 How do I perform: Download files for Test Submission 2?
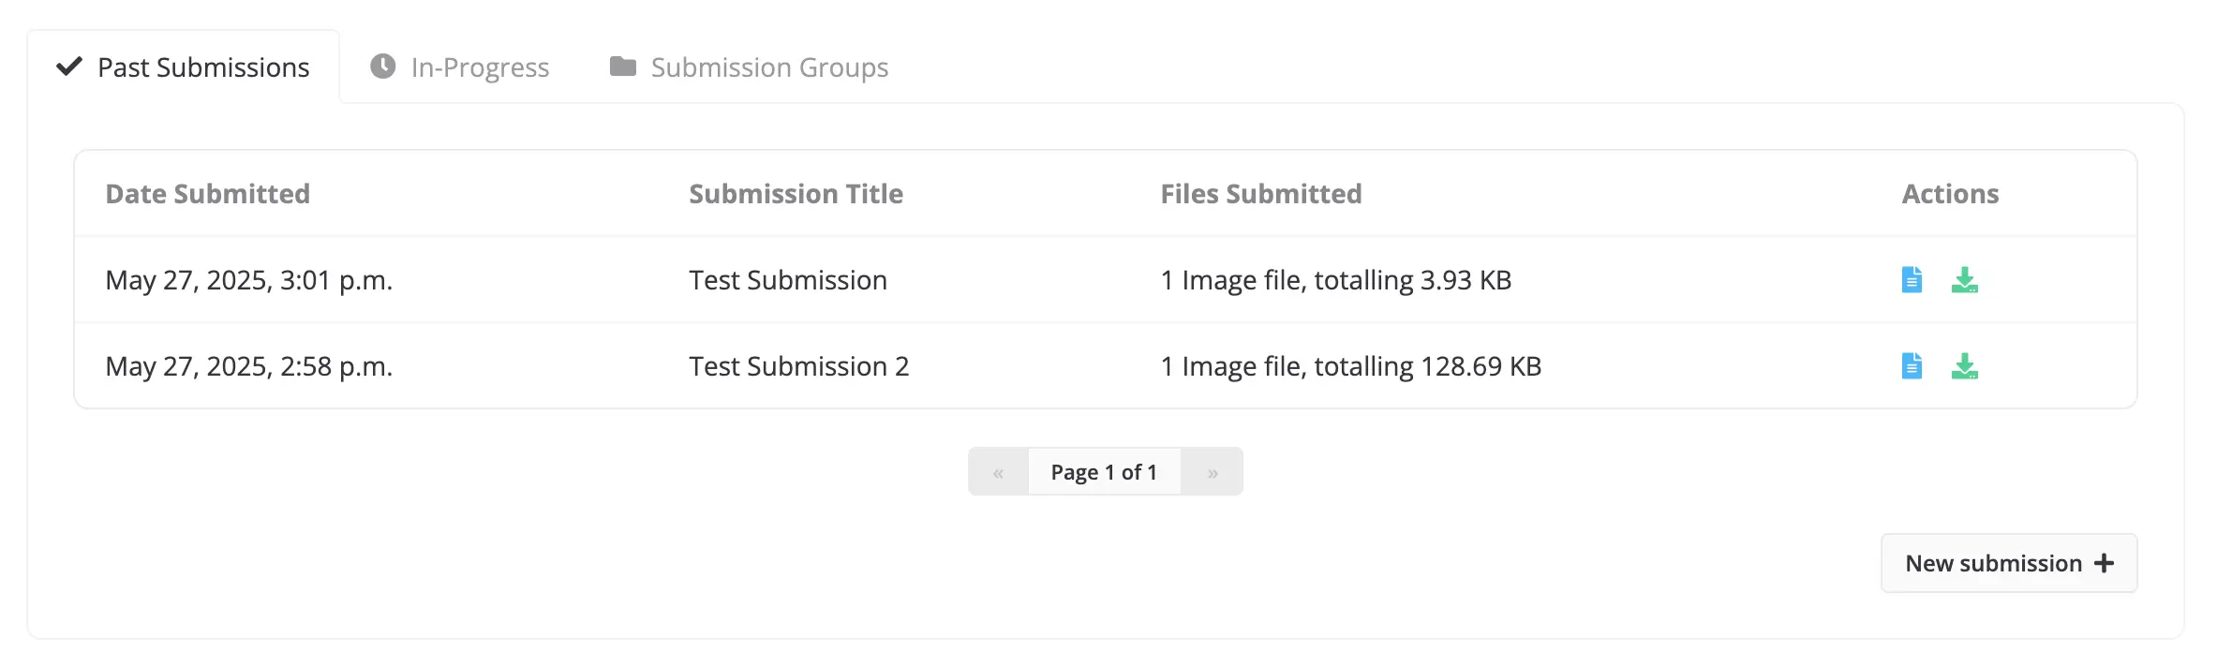(x=1965, y=366)
